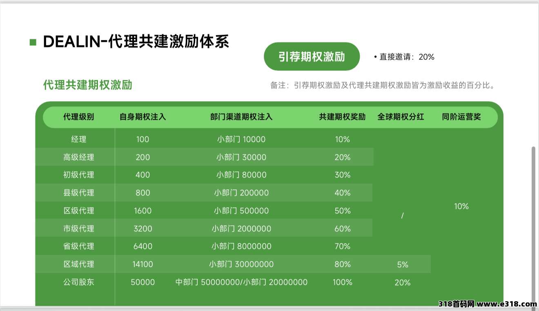539x311 pixels.
Task: Click the green square bullet before the title
Action: (x=33, y=42)
